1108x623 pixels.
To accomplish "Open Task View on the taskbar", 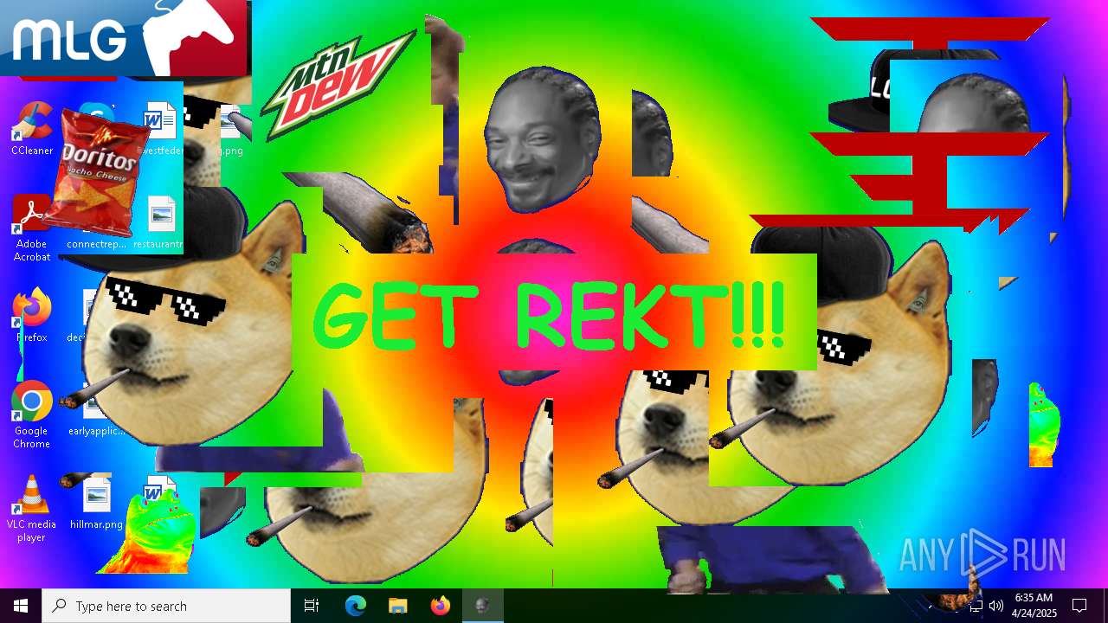I will tap(312, 606).
